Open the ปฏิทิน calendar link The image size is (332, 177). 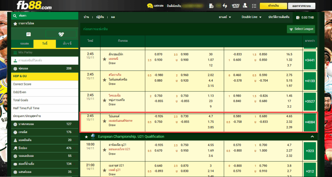(x=100, y=17)
